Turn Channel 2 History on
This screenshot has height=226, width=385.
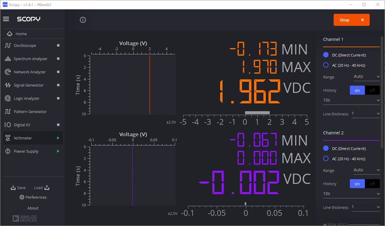[x=357, y=184]
